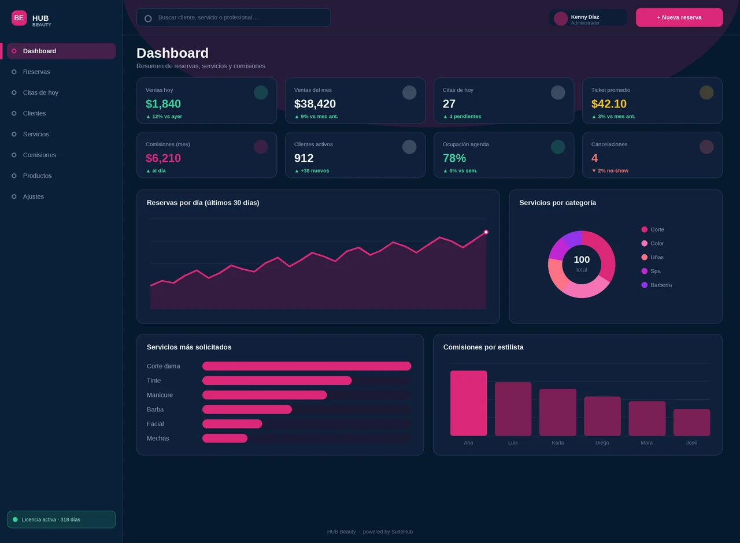The image size is (740, 543).
Task: Click the Tinte progress bar
Action: tap(306, 381)
